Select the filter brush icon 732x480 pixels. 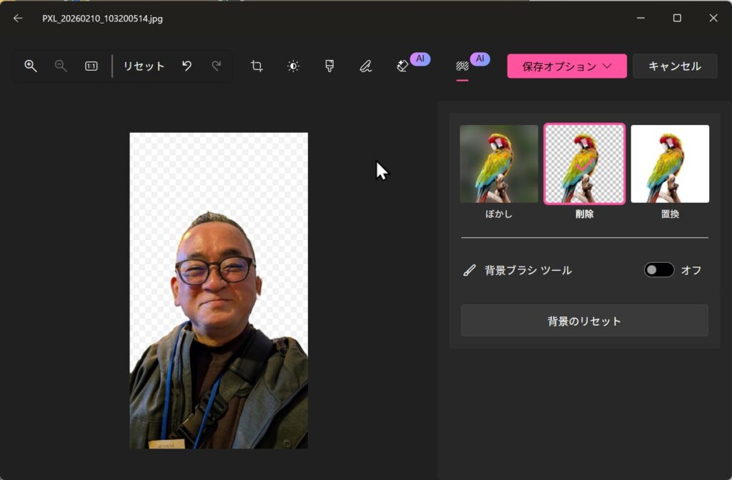coord(330,66)
